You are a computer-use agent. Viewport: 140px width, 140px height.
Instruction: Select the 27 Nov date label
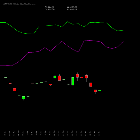[x=77, y=133]
